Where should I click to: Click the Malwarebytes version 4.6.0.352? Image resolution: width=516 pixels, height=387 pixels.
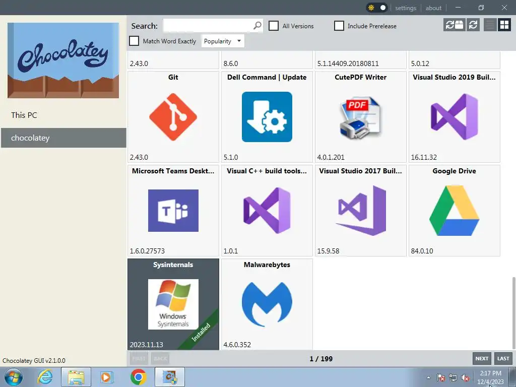[x=237, y=345]
